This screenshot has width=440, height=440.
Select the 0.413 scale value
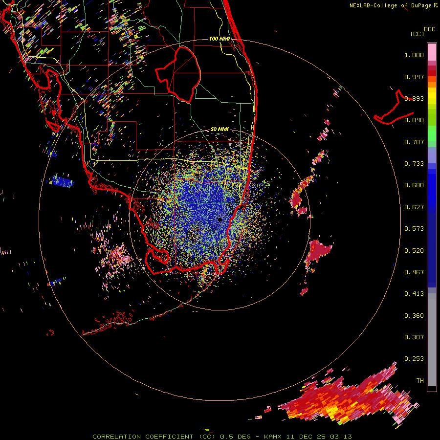[414, 294]
